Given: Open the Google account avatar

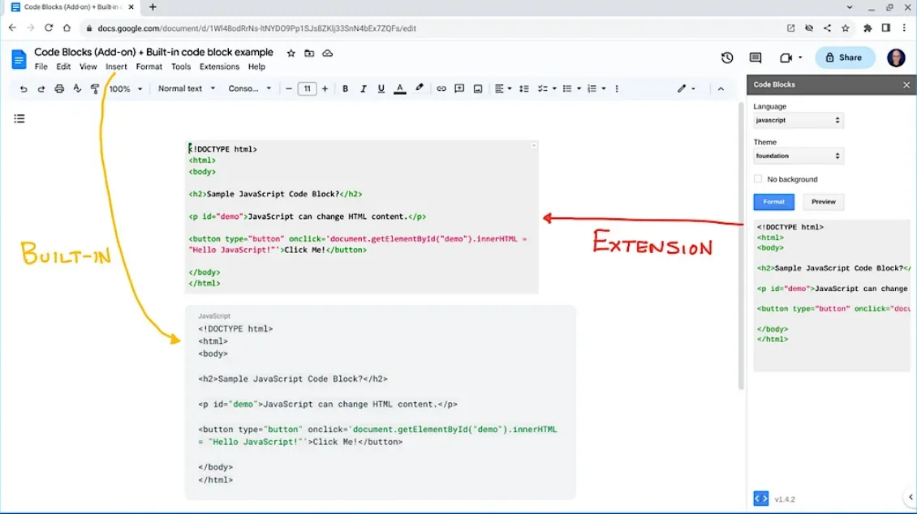Looking at the screenshot, I should [x=896, y=58].
